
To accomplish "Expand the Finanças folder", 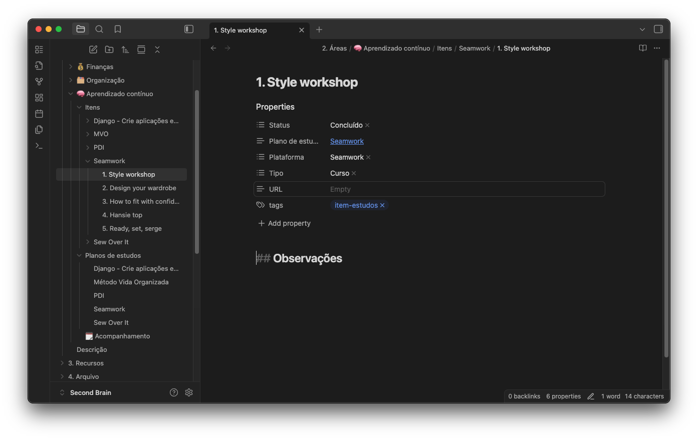I will (x=71, y=67).
